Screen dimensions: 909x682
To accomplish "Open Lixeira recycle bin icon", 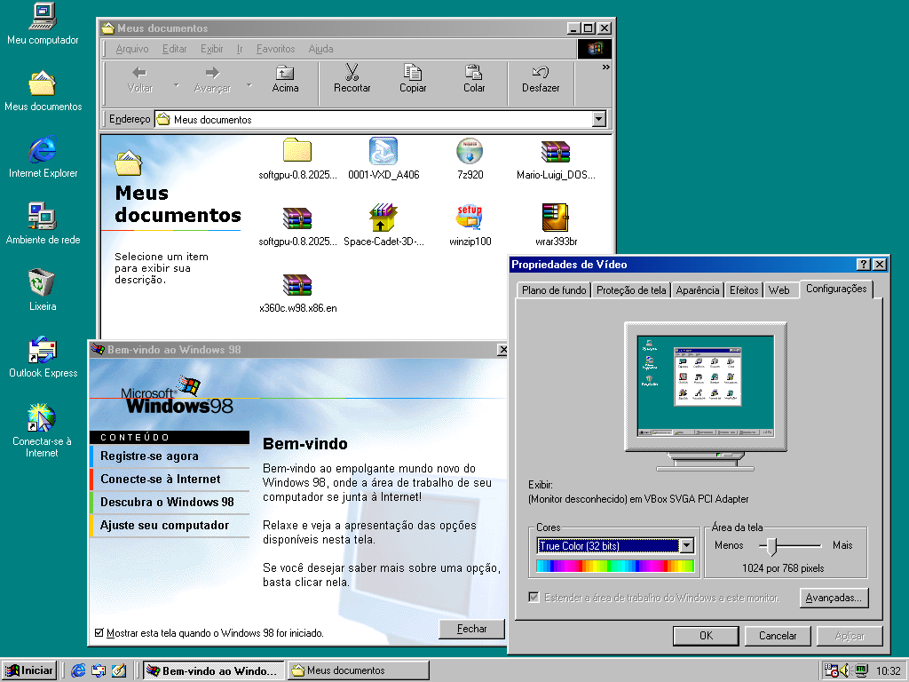I will coord(43,283).
